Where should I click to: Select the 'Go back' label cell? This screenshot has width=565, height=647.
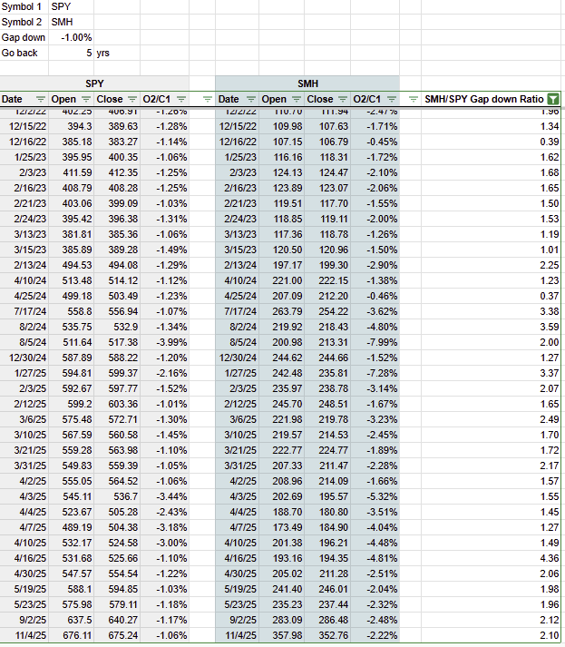coord(24,53)
